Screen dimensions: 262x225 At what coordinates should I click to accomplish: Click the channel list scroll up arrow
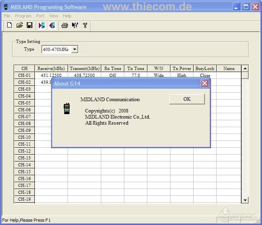pos(245,68)
